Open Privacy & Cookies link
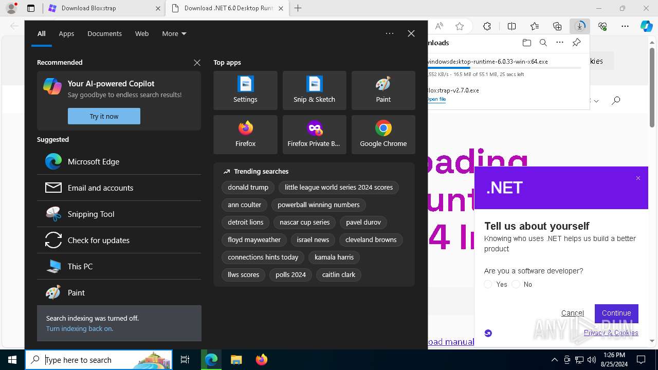 [x=611, y=332]
